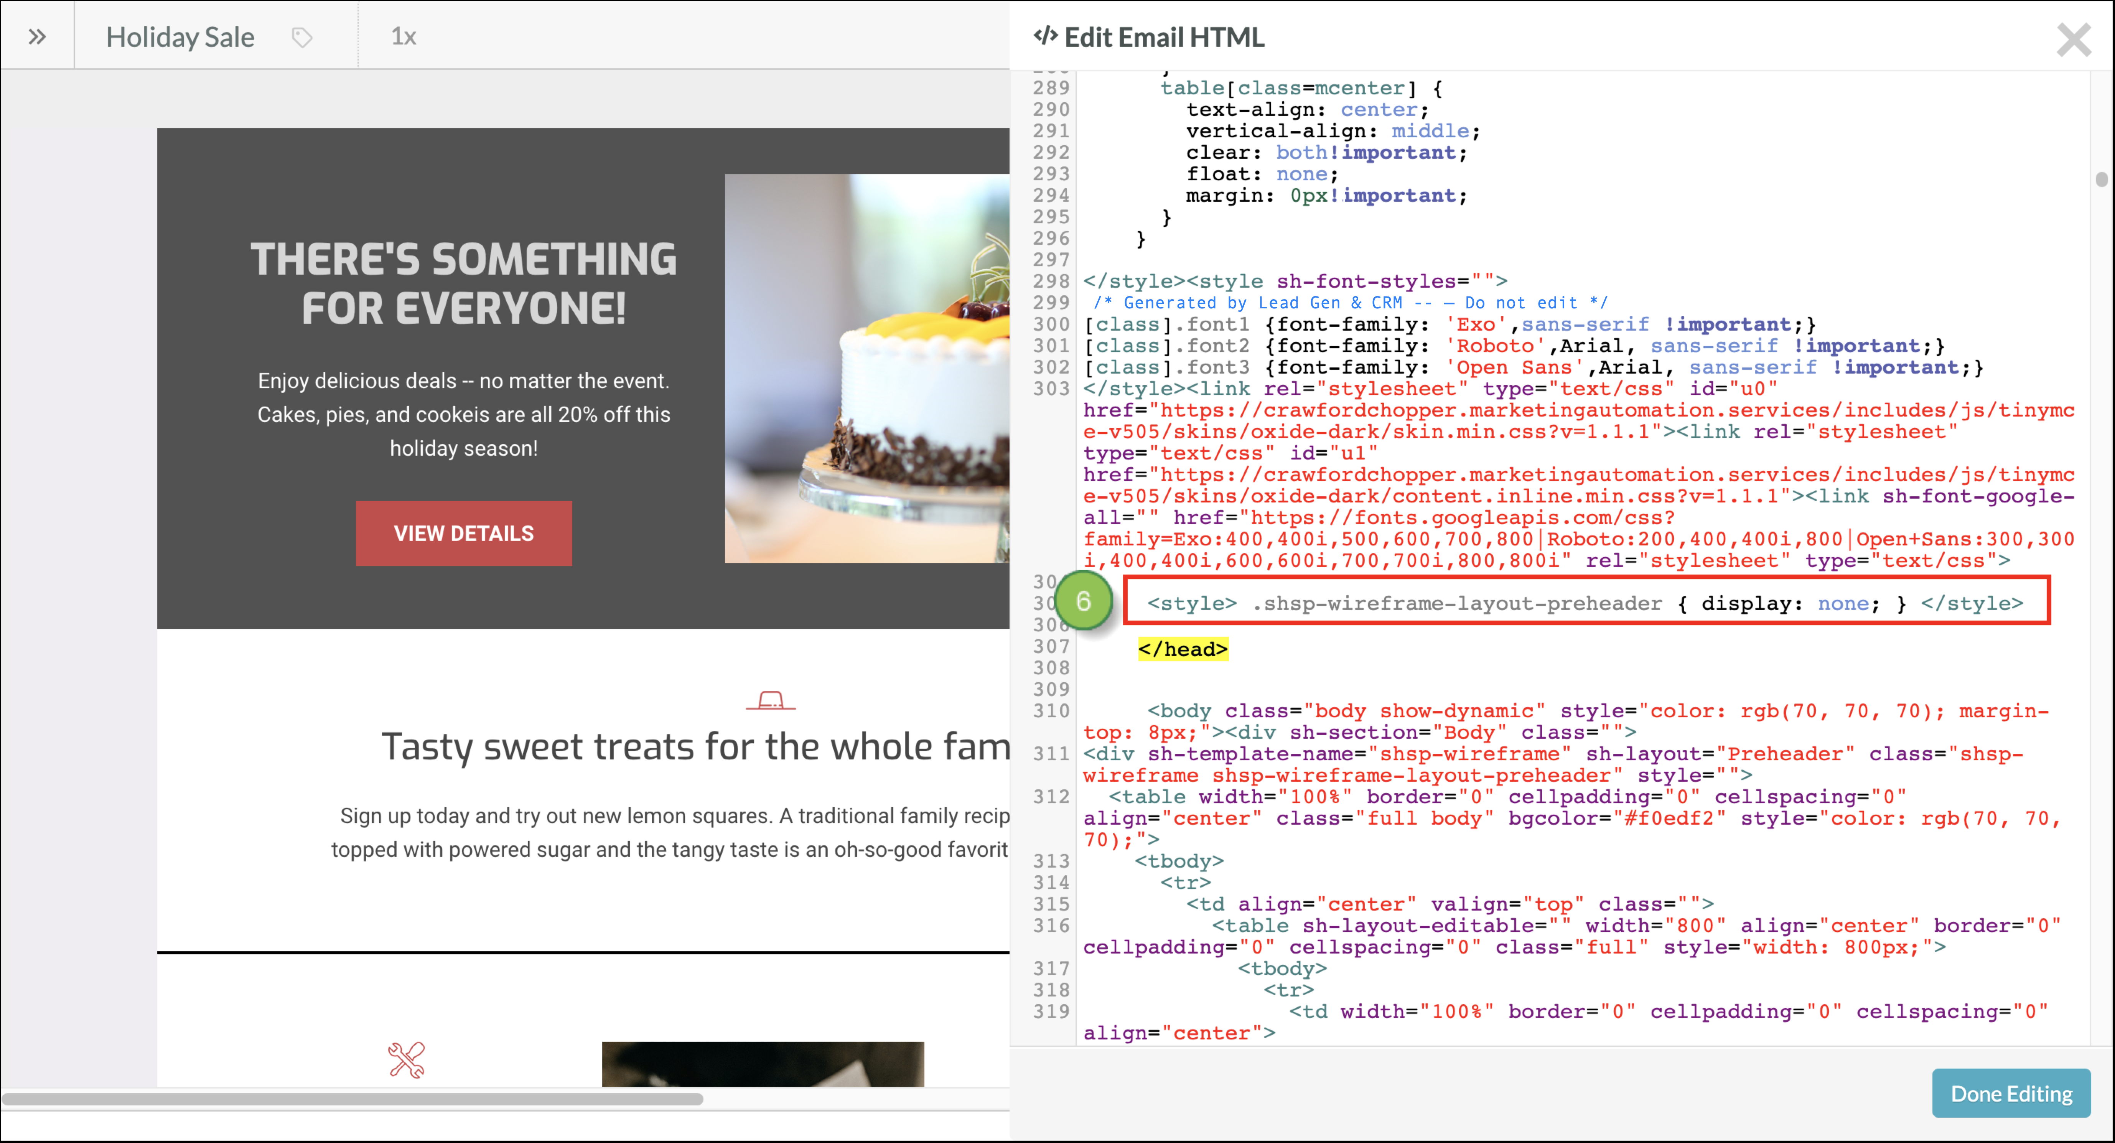
Task: Click the Done Editing button
Action: point(2011,1093)
